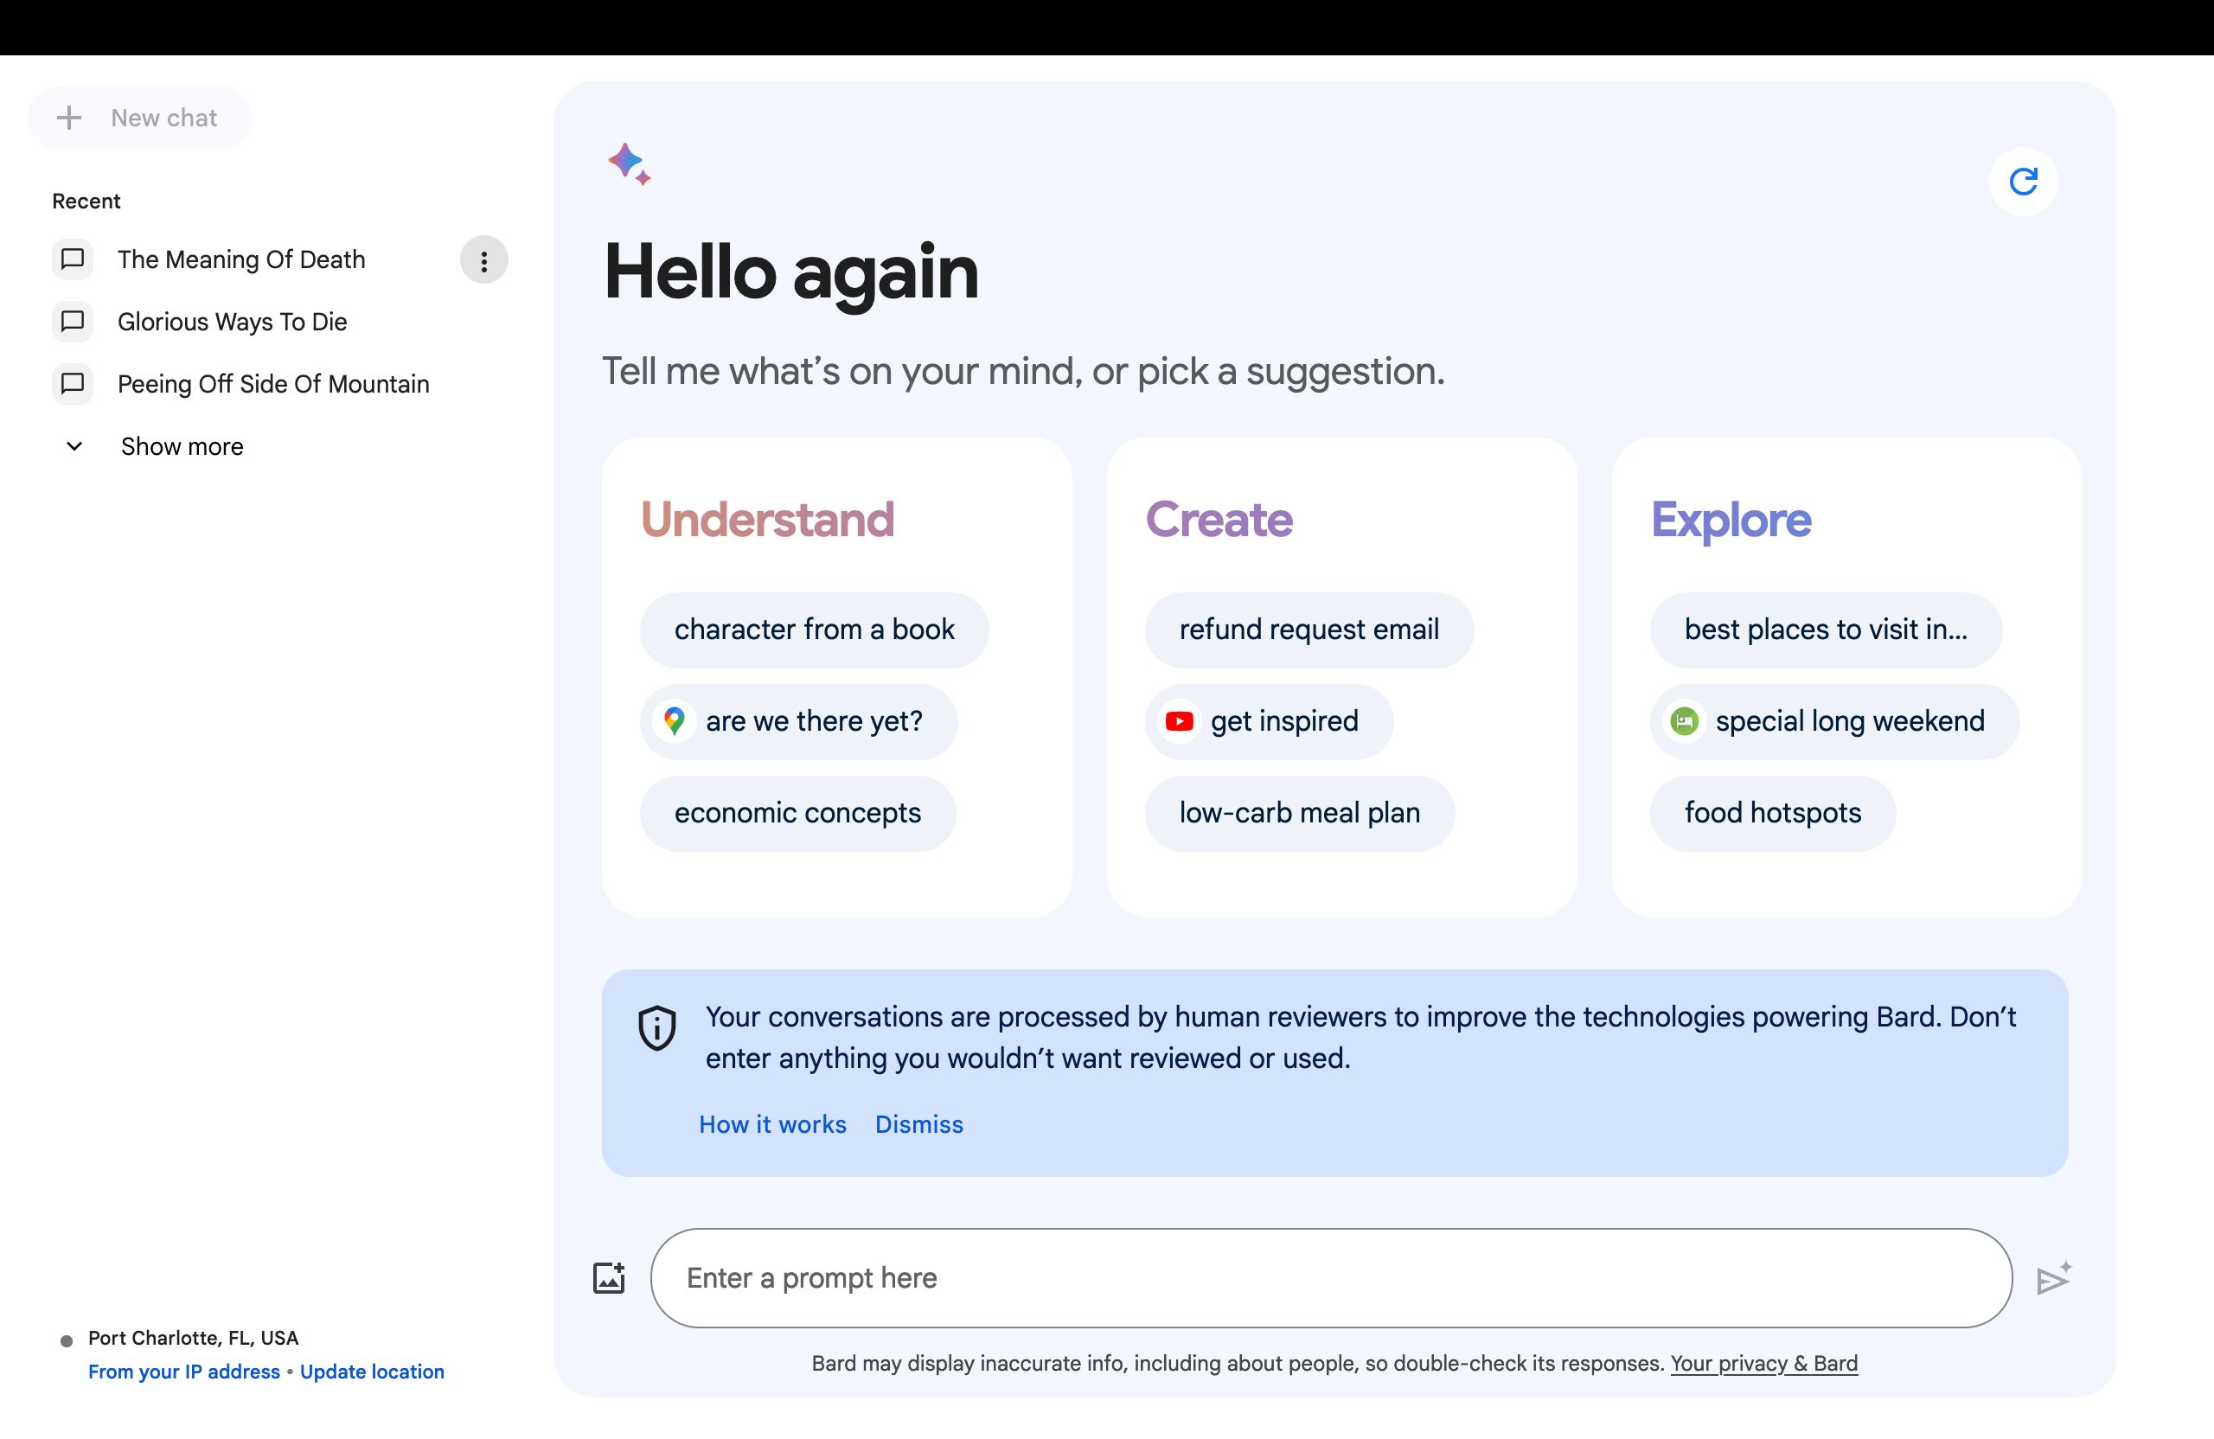Click the Create card heading
The width and height of the screenshot is (2214, 1439).
(x=1219, y=519)
